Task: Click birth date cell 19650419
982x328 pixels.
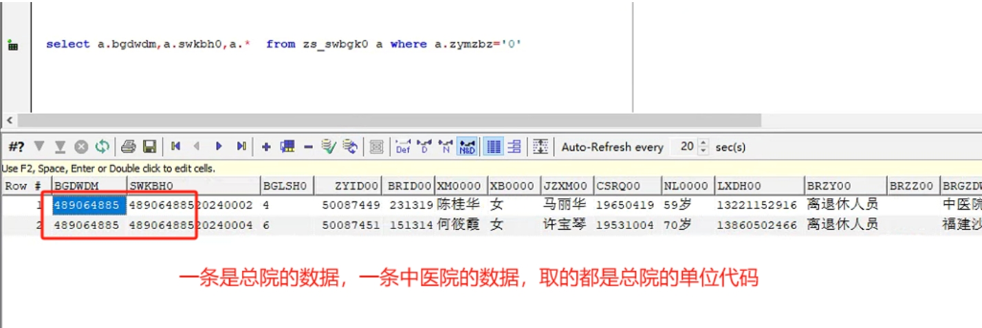Action: coord(627,205)
